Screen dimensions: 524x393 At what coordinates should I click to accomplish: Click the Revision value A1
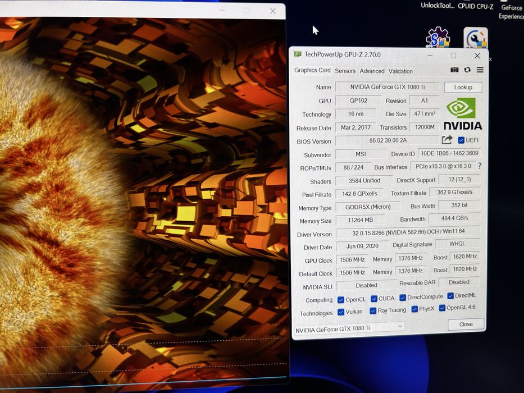point(425,100)
